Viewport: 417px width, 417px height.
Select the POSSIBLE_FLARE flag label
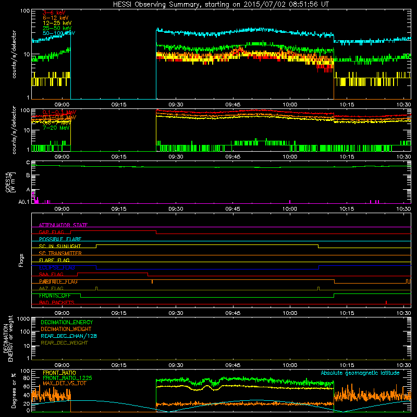(x=60, y=239)
